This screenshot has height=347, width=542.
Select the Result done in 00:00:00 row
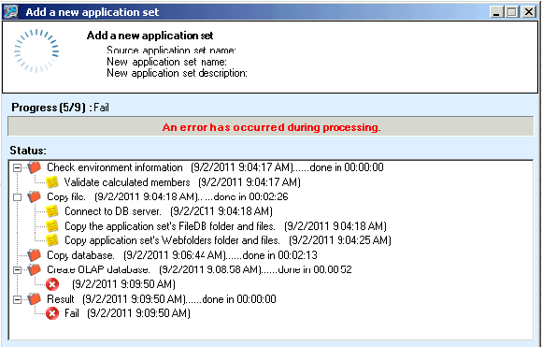pyautogui.click(x=162, y=299)
